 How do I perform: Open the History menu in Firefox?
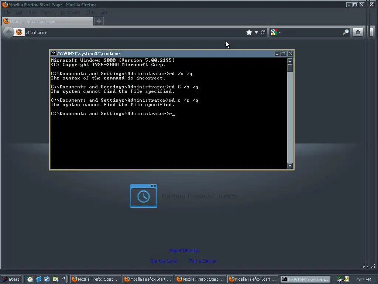49,12
